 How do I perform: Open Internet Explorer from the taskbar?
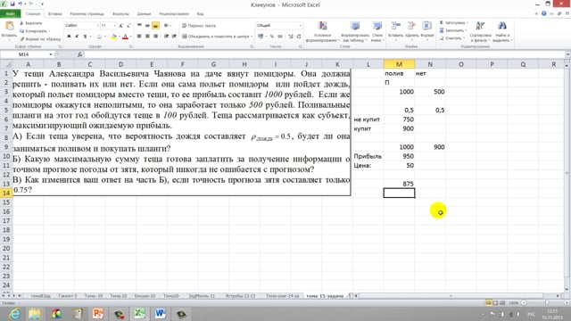tap(14, 313)
